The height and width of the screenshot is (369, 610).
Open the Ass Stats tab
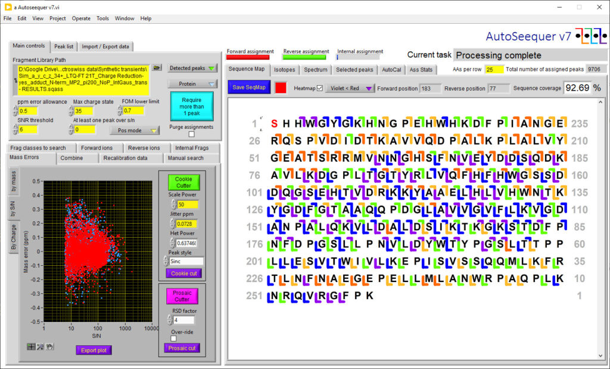[x=421, y=70]
